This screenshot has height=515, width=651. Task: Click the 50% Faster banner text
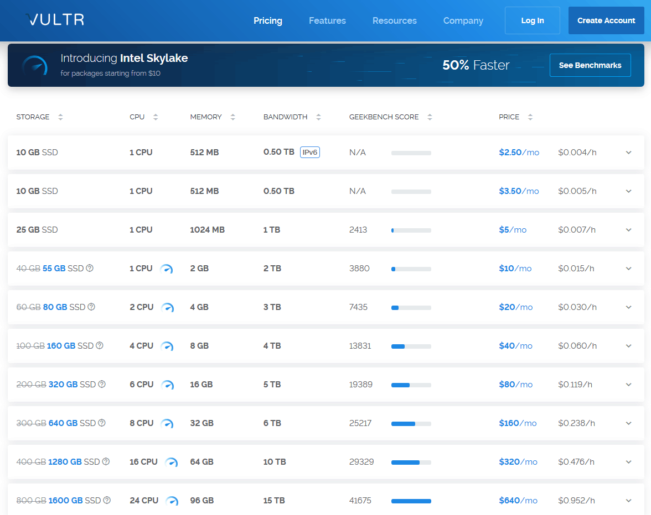476,65
